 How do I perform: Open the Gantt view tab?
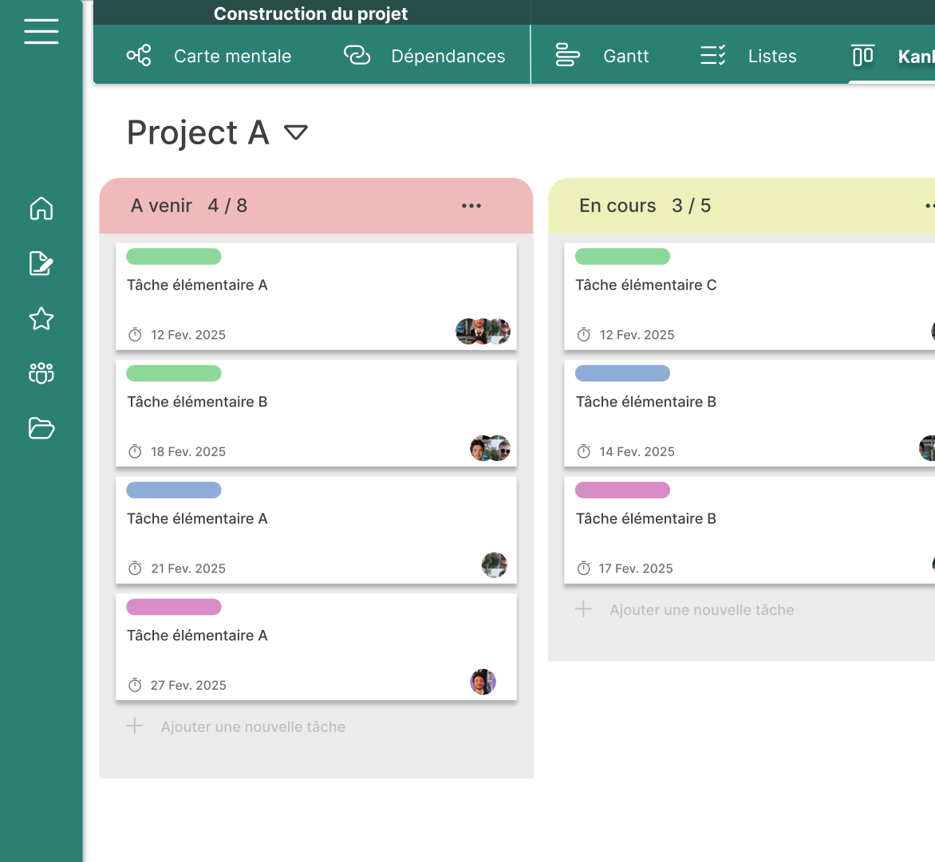pos(602,56)
